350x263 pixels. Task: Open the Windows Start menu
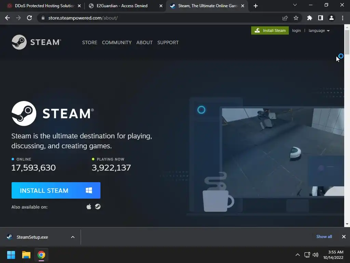click(11, 255)
